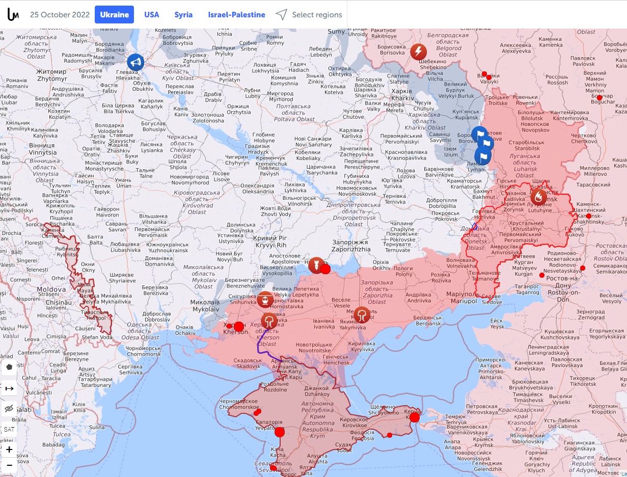Open the helicopter marker near Snihurivka
Viewport: 627px width, 477px height.
pyautogui.click(x=264, y=300)
